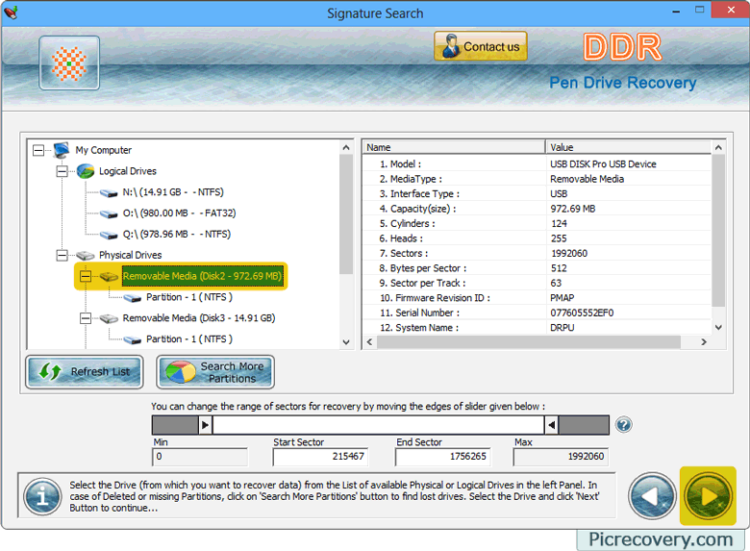The image size is (750, 551).
Task: Click the Max sector field
Action: coord(561,457)
